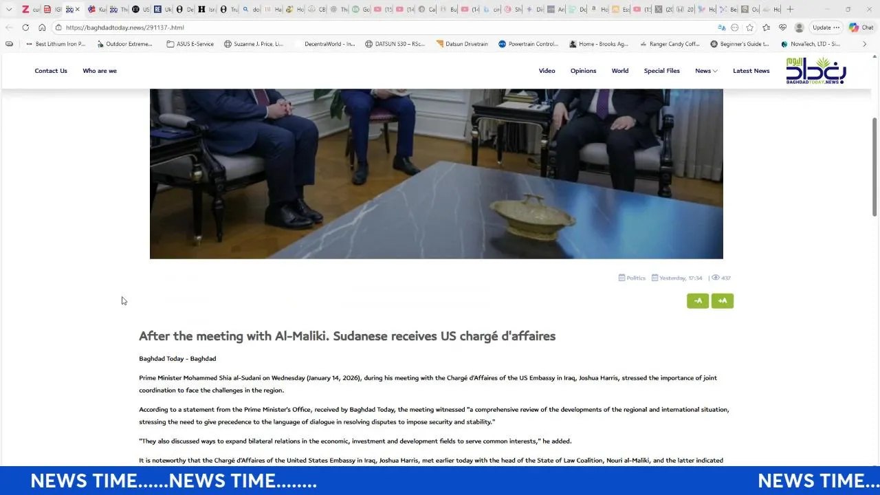880x495 pixels.
Task: Open Outdoor Extreme bookmark
Action: (x=124, y=44)
